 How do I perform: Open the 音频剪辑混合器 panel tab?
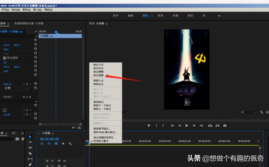(29, 24)
